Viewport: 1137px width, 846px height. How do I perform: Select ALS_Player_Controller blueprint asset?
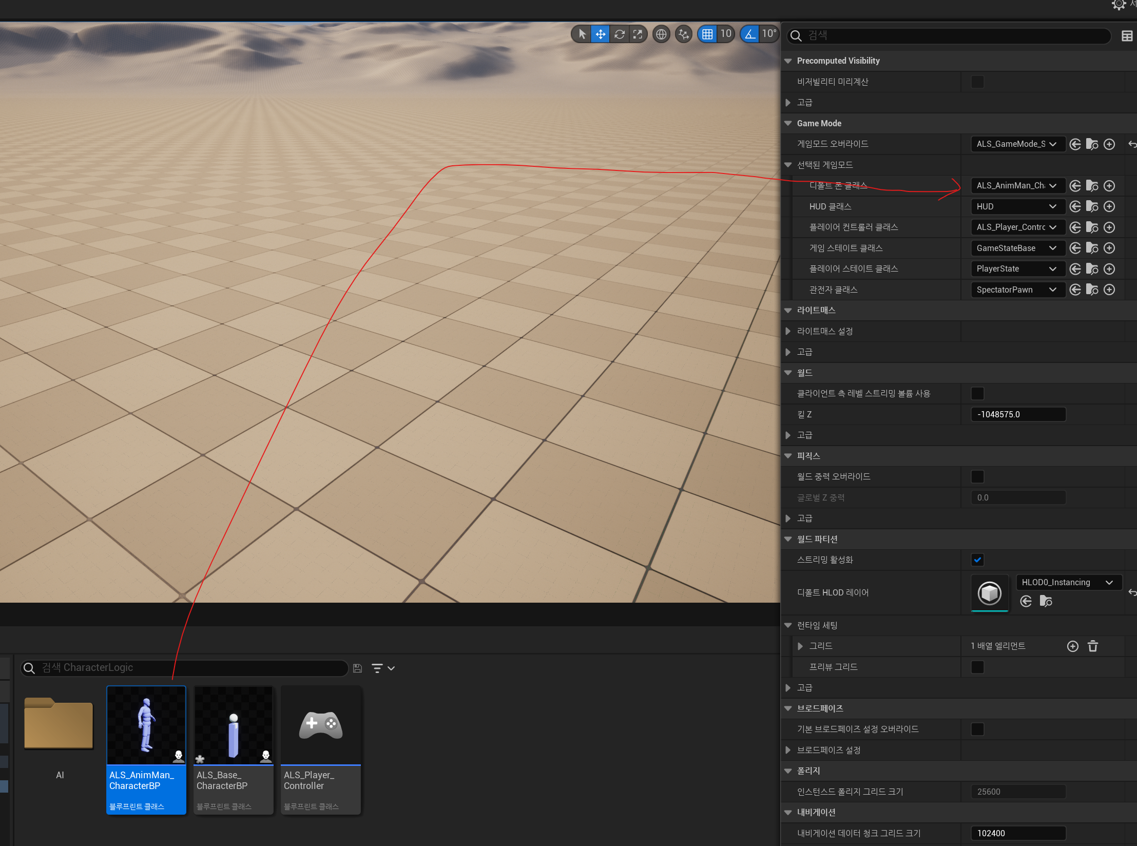point(321,750)
